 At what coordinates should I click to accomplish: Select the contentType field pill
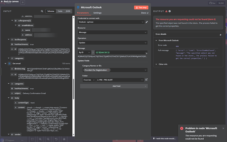coord(22,103)
